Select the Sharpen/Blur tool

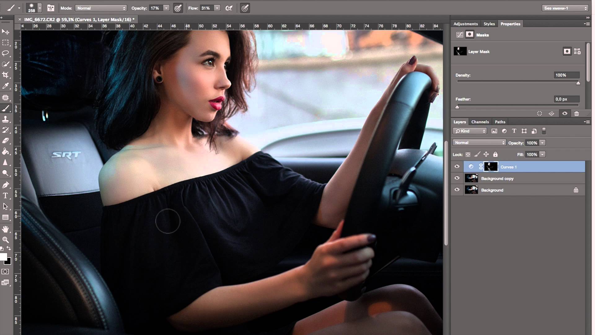(x=6, y=162)
